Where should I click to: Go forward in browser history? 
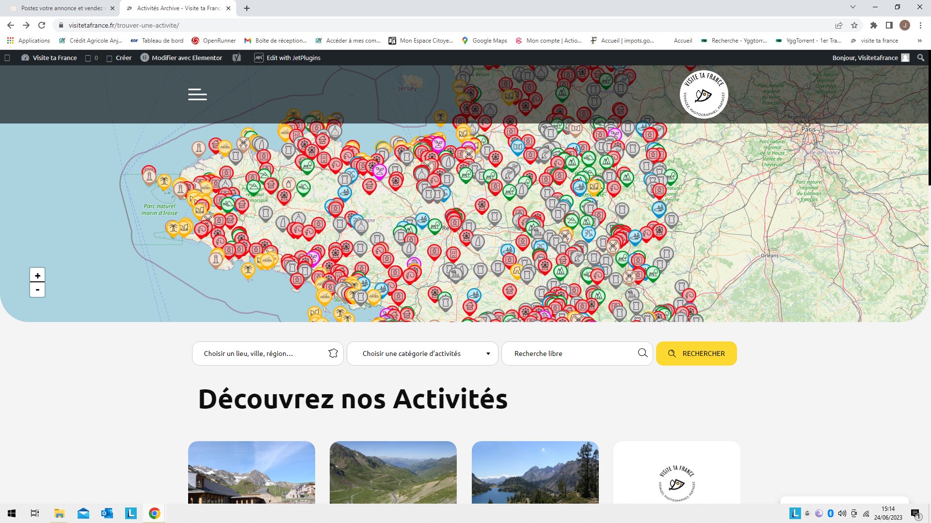click(26, 25)
